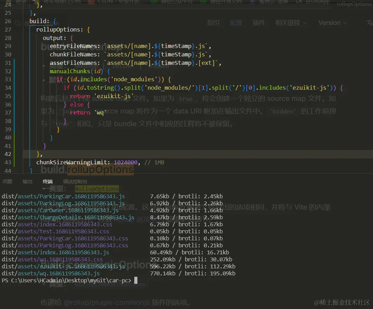
Task: Open dist/assets/ParkingCar.1686119586343.js in terminal
Action: coord(63,196)
